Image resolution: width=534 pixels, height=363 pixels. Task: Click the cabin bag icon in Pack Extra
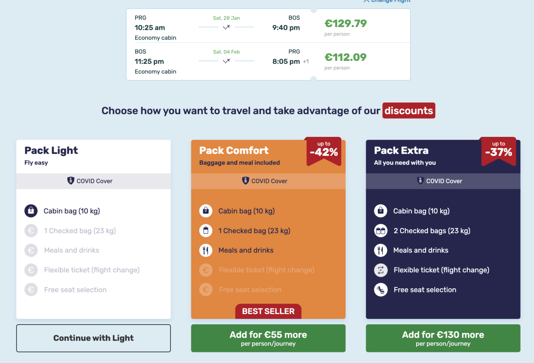[380, 211]
